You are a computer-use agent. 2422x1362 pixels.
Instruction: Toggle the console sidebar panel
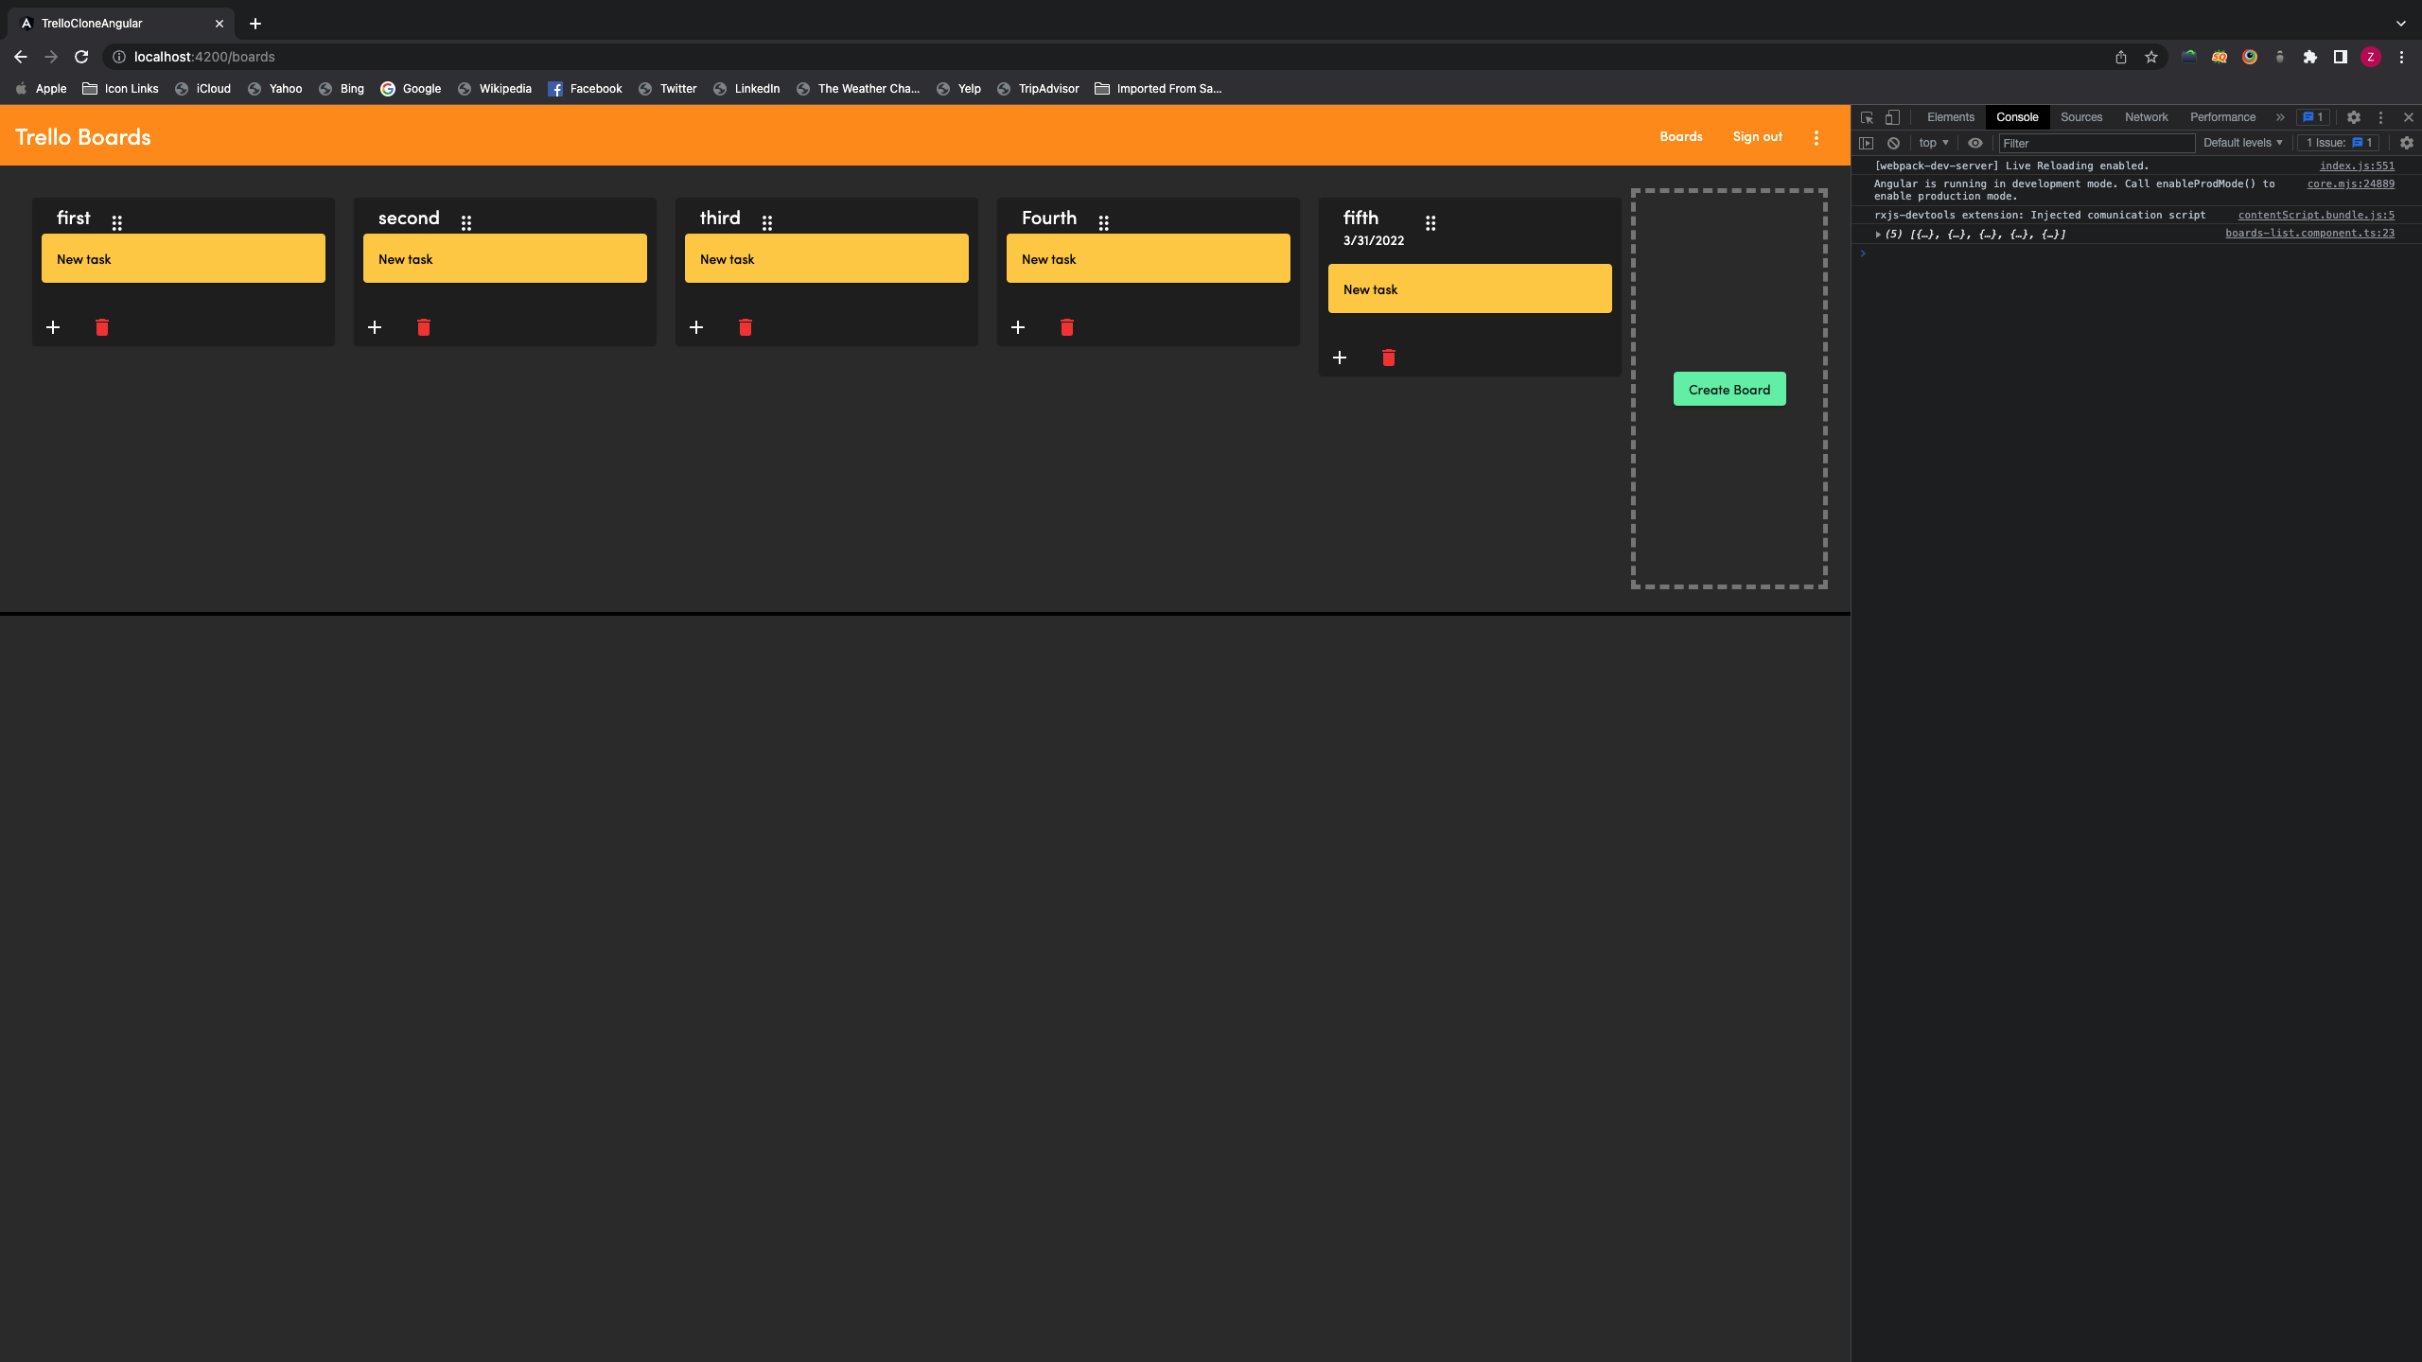[x=1866, y=143]
